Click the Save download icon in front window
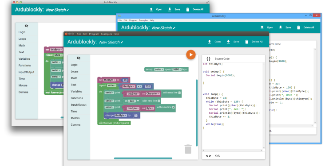 pyautogui.click(x=228, y=42)
